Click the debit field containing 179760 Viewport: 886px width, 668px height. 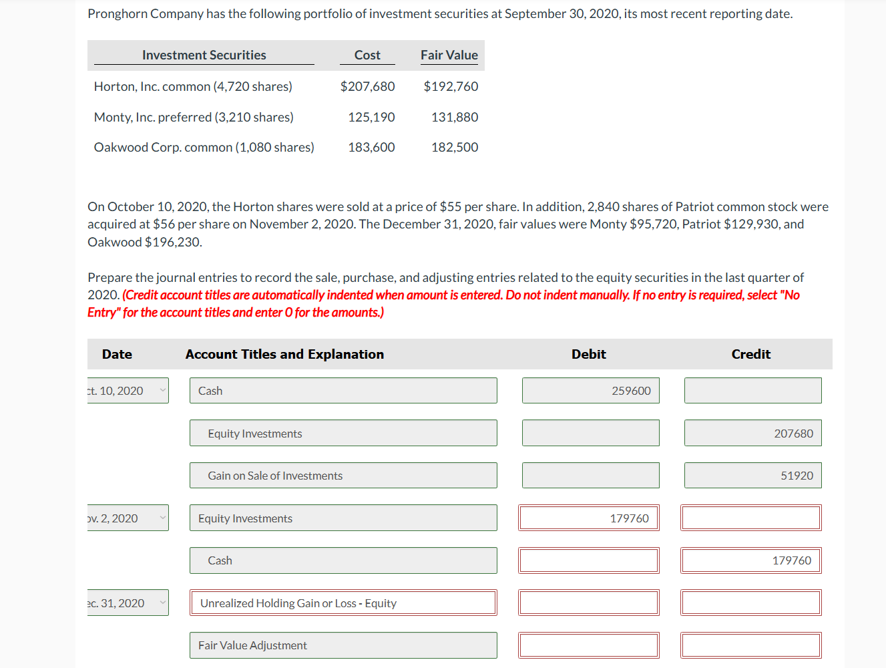coord(589,518)
